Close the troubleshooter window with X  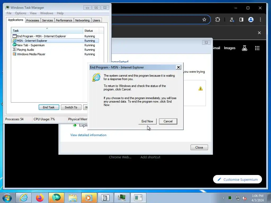tap(206, 43)
